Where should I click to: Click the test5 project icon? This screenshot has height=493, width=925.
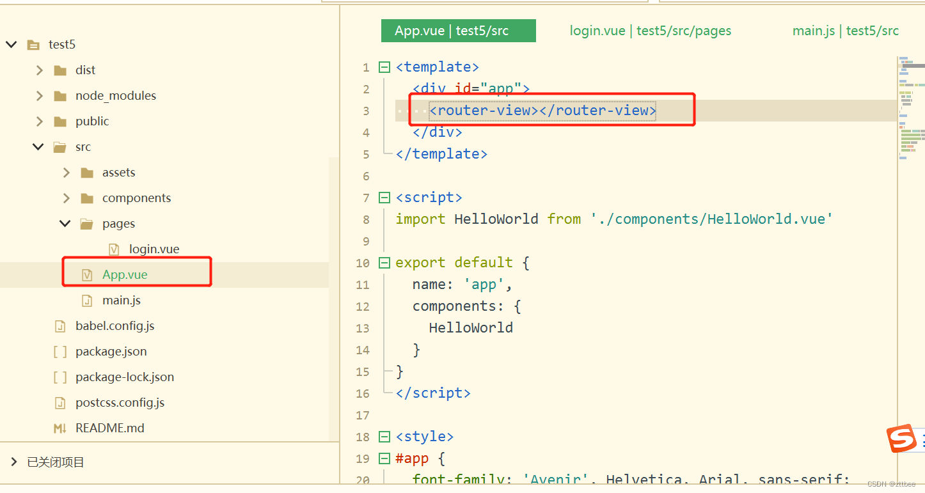(x=33, y=45)
